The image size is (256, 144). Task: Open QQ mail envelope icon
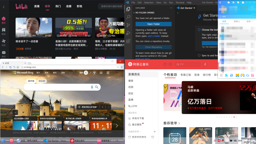(228, 2)
